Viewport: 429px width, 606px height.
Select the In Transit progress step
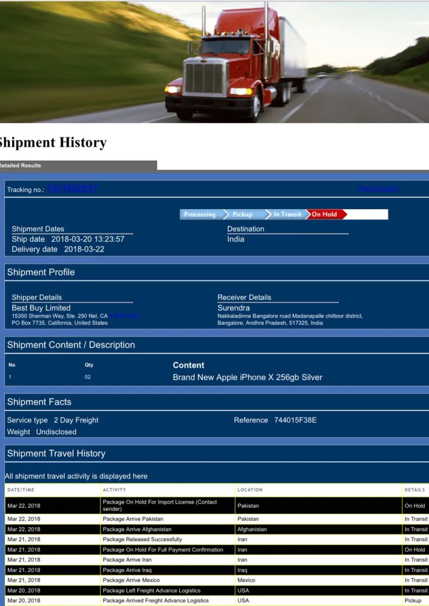[x=287, y=215]
